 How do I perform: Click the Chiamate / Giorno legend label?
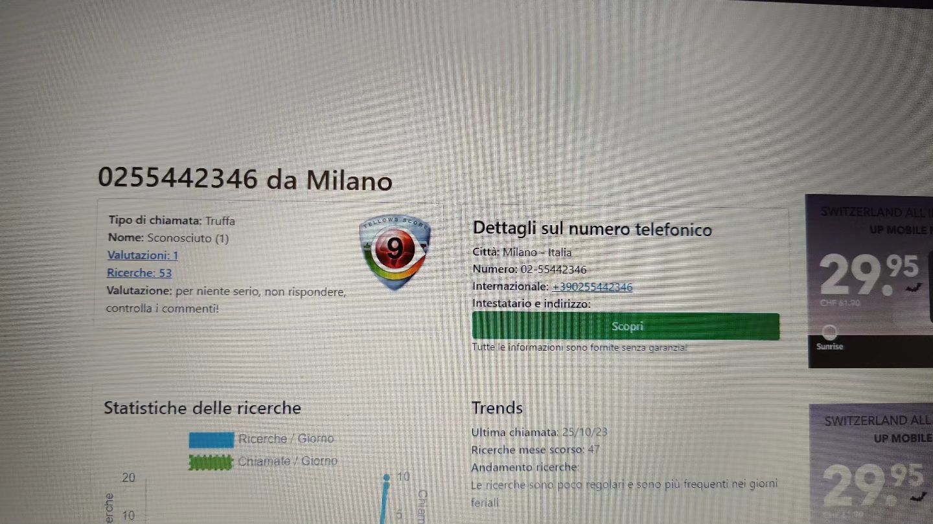288,461
